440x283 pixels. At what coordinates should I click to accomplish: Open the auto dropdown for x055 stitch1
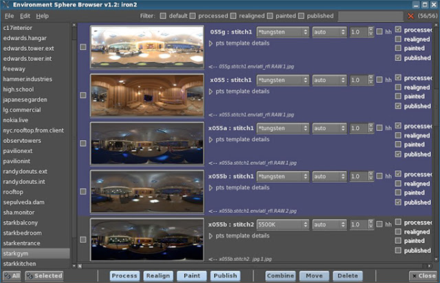click(329, 80)
